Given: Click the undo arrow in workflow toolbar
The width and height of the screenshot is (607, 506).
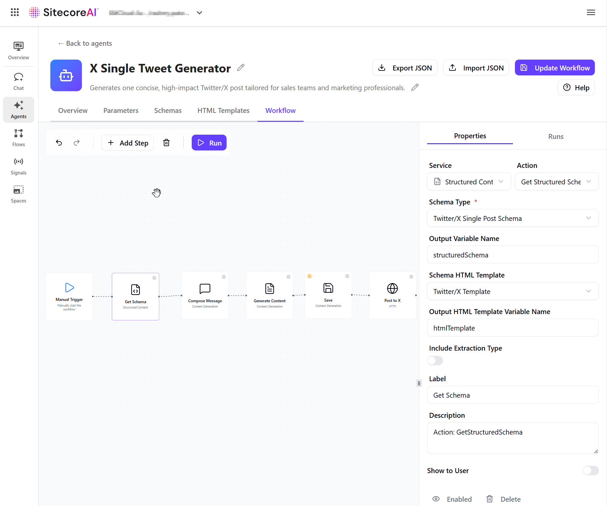Looking at the screenshot, I should [x=59, y=143].
